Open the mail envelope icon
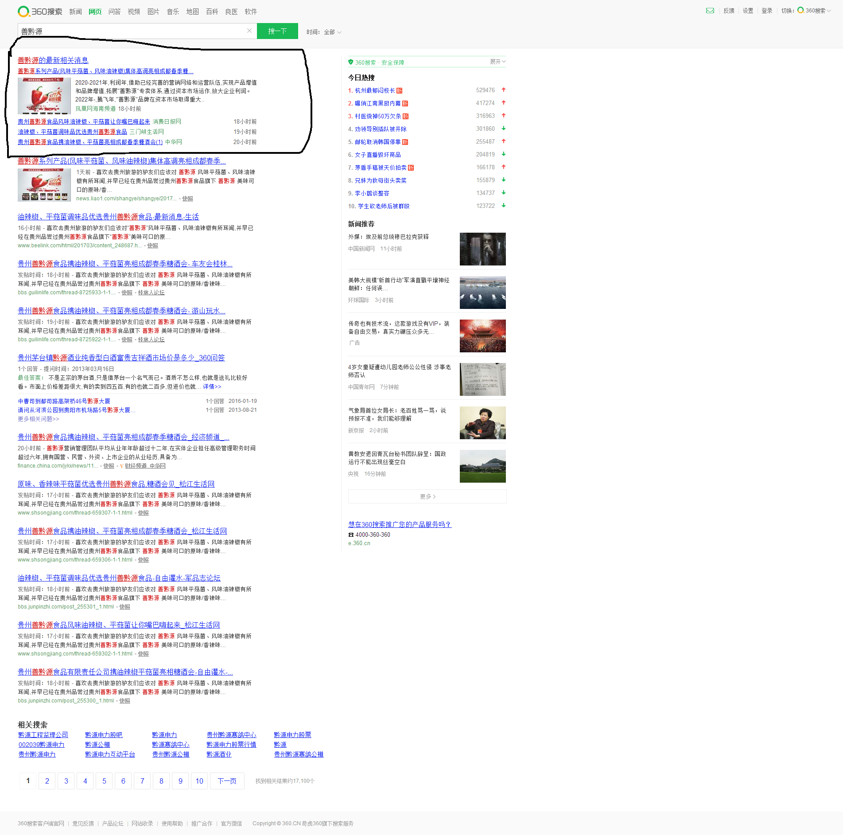This screenshot has height=835, width=843. click(x=710, y=11)
